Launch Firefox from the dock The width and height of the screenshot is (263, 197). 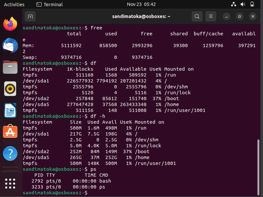pos(10,24)
